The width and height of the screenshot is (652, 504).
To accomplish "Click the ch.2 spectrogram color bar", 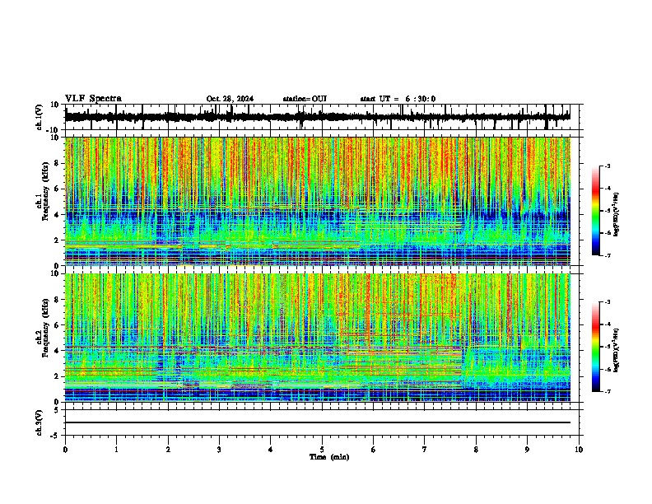I will (596, 347).
